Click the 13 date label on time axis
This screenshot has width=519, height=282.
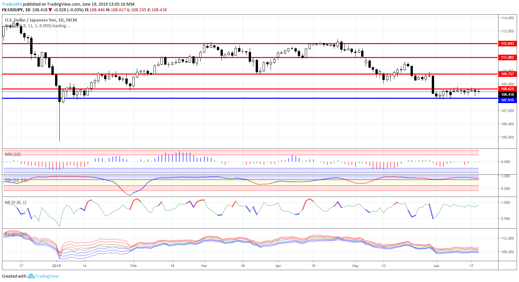383,266
